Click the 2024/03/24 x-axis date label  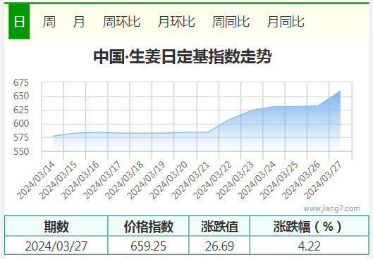coord(257,180)
